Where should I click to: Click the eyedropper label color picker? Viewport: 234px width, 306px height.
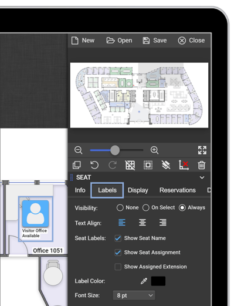pos(144,281)
